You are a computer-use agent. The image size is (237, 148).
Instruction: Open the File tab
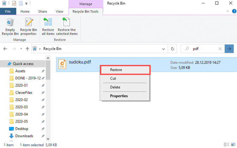pos(8,12)
